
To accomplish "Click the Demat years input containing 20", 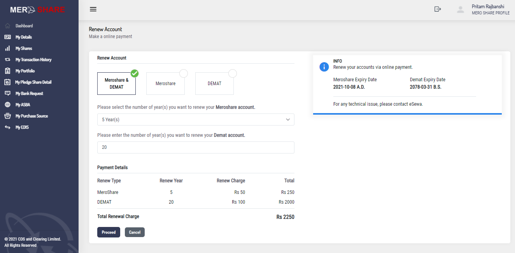I will click(x=196, y=147).
